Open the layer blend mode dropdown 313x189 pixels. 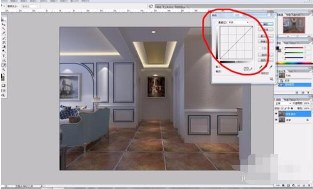283,103
